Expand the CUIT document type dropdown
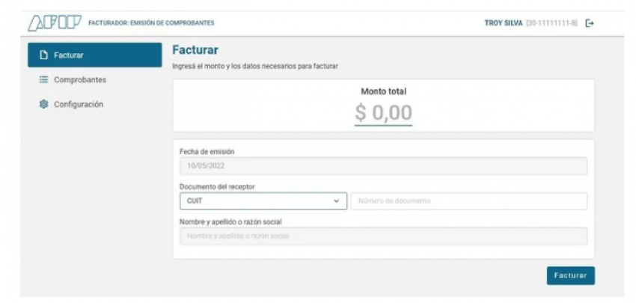 [x=263, y=201]
